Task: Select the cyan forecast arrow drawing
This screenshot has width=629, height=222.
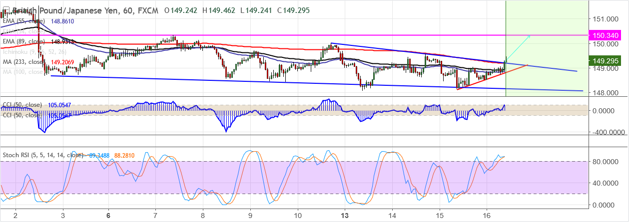Action: tap(519, 47)
